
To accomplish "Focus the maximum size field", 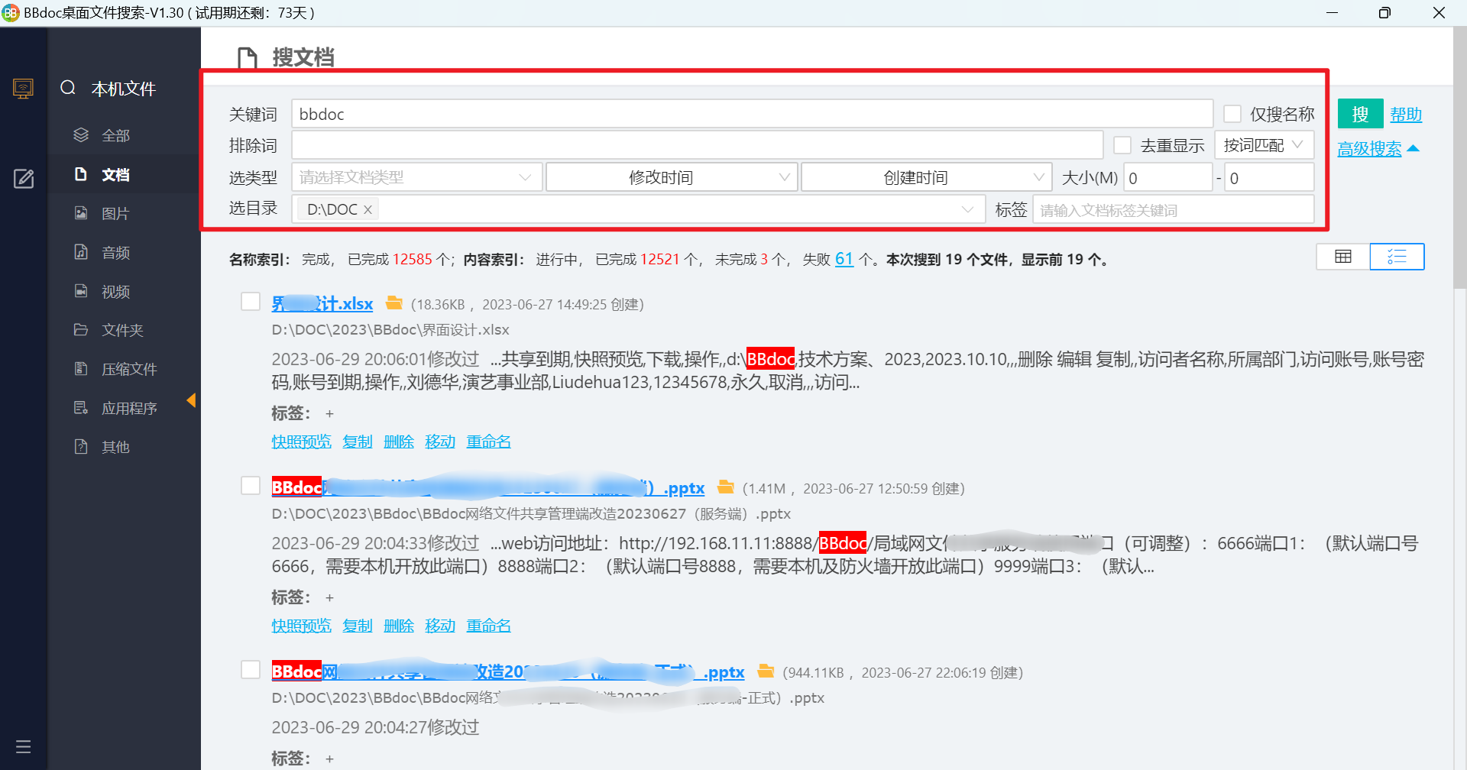I will 1269,177.
